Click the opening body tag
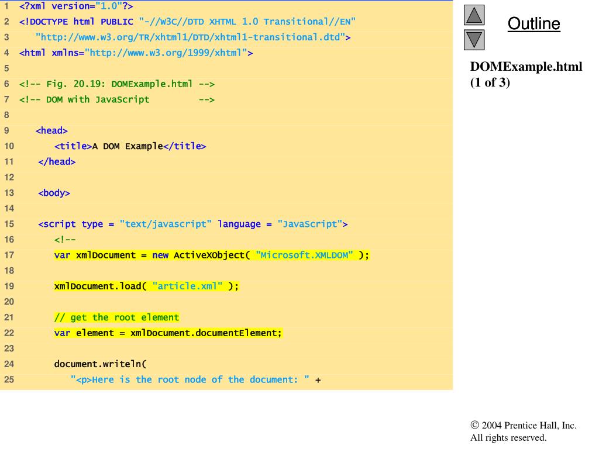Image resolution: width=599 pixels, height=449 pixels. pyautogui.click(x=54, y=193)
